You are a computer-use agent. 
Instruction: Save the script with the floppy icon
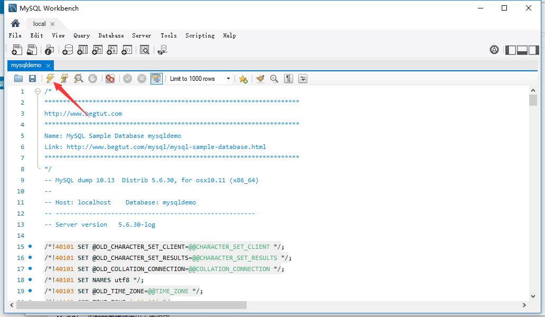[x=32, y=79]
